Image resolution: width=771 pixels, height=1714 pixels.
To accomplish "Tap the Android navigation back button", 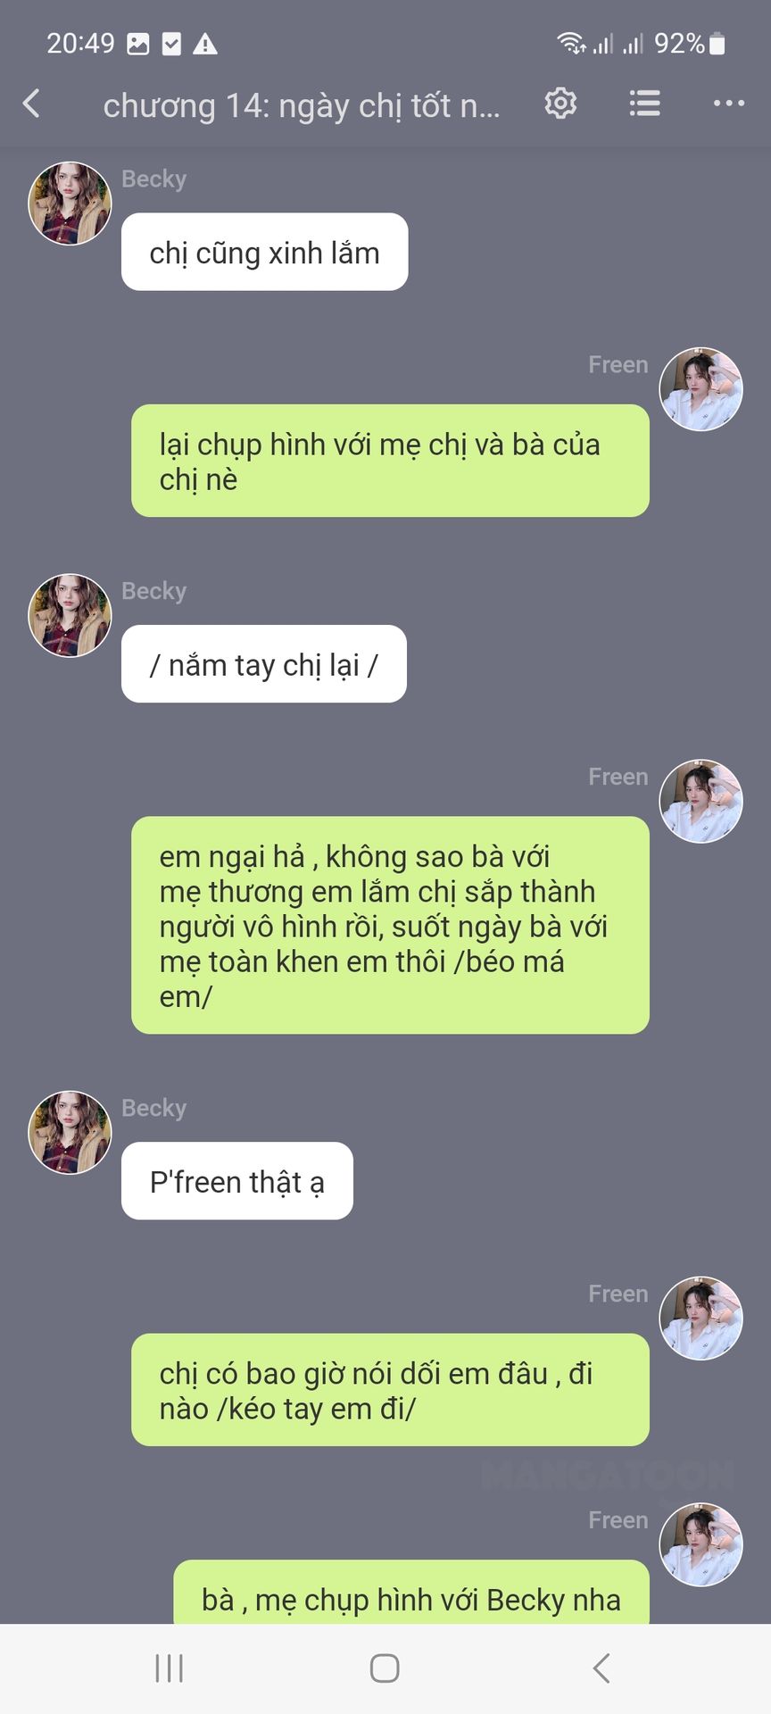I will [x=601, y=1668].
